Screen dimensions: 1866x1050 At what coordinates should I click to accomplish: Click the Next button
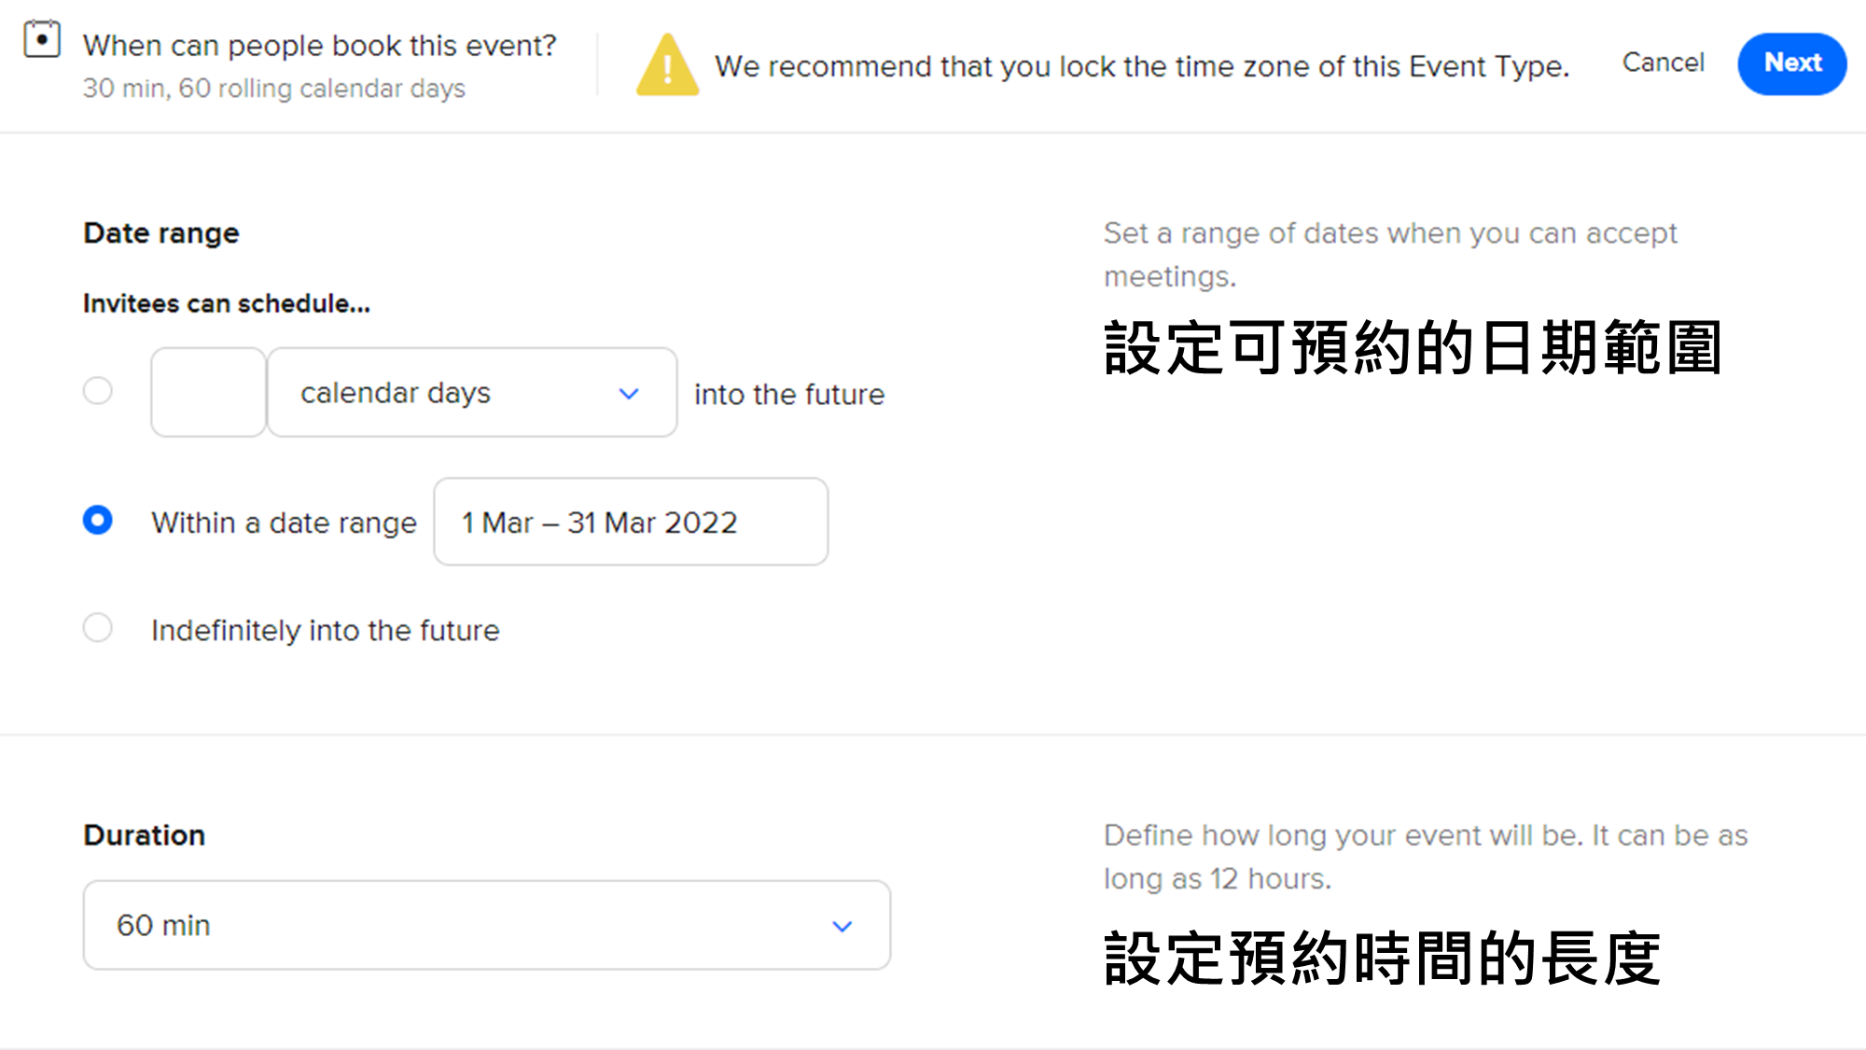pyautogui.click(x=1791, y=63)
